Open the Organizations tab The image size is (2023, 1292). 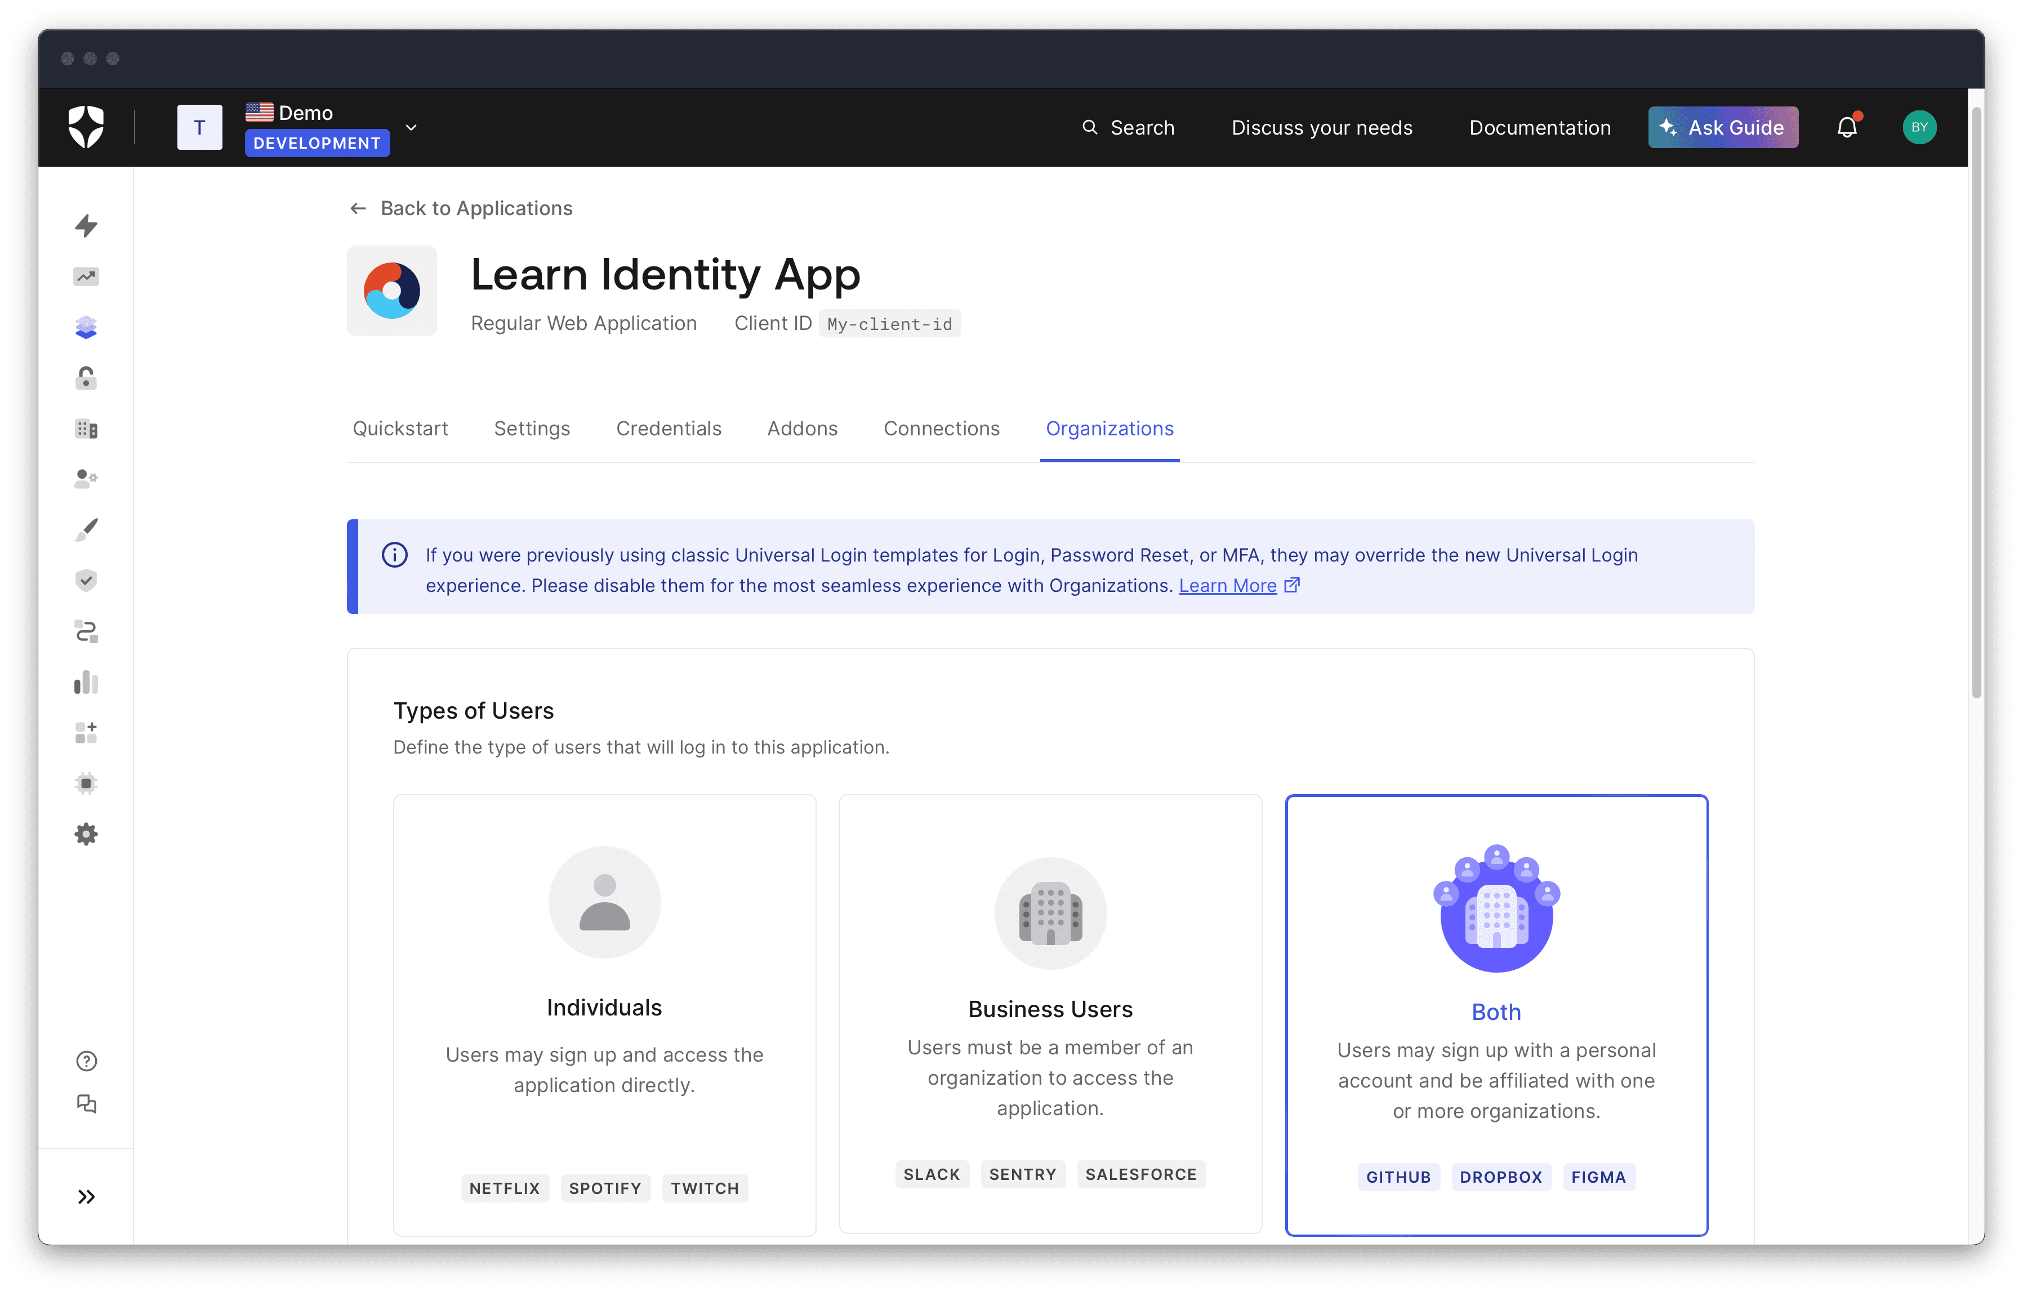[1109, 427]
